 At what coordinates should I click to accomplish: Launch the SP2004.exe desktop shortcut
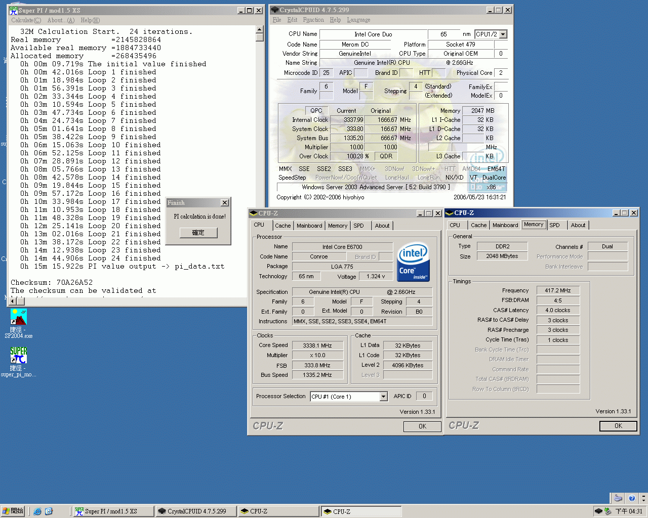[18, 316]
